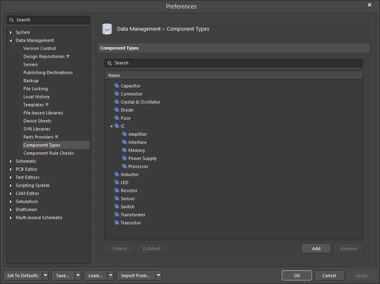The height and width of the screenshot is (284, 380).
Task: Expand the System tree node
Action: pyautogui.click(x=10, y=32)
